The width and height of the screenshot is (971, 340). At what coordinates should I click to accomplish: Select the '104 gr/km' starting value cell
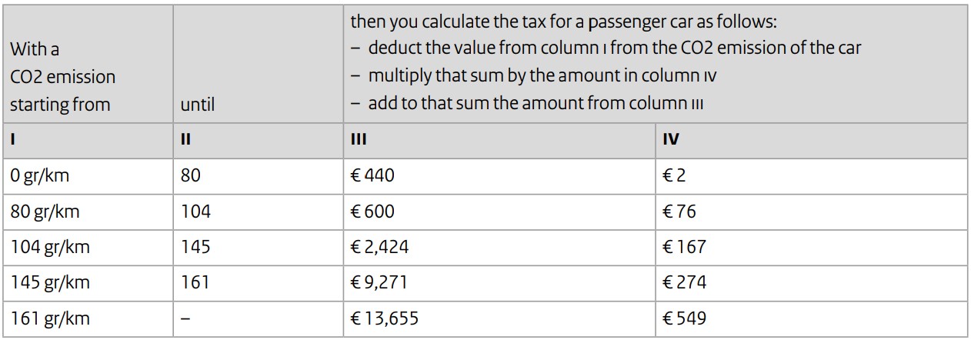[88, 247]
